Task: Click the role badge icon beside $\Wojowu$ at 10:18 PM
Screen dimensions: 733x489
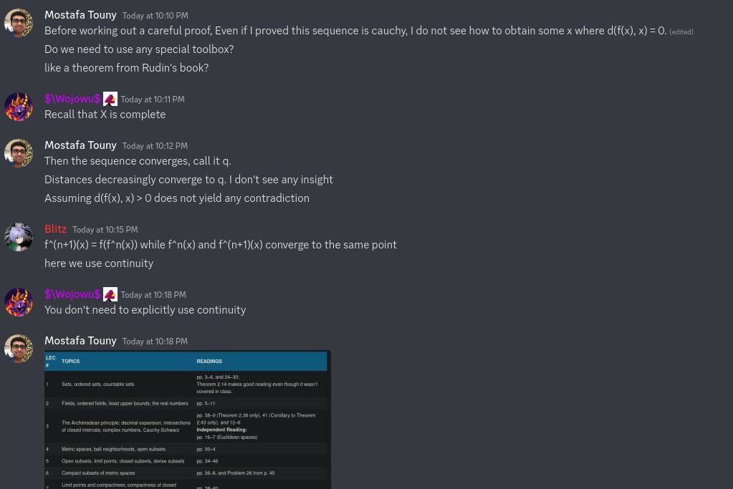Action: 110,294
